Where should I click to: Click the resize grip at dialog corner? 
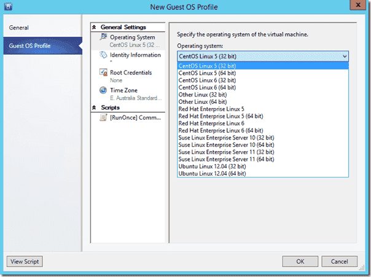[x=362, y=268]
